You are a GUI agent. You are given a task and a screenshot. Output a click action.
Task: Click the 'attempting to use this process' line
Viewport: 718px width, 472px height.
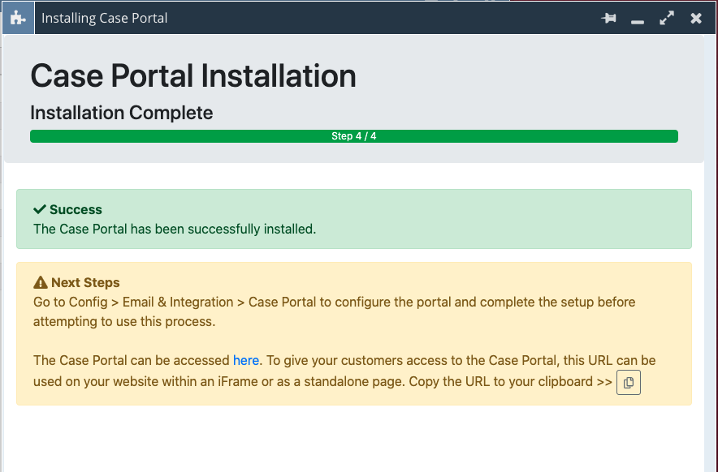click(x=124, y=321)
